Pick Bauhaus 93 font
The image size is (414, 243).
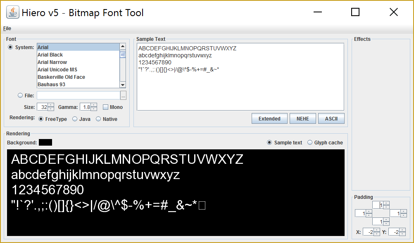pyautogui.click(x=78, y=84)
